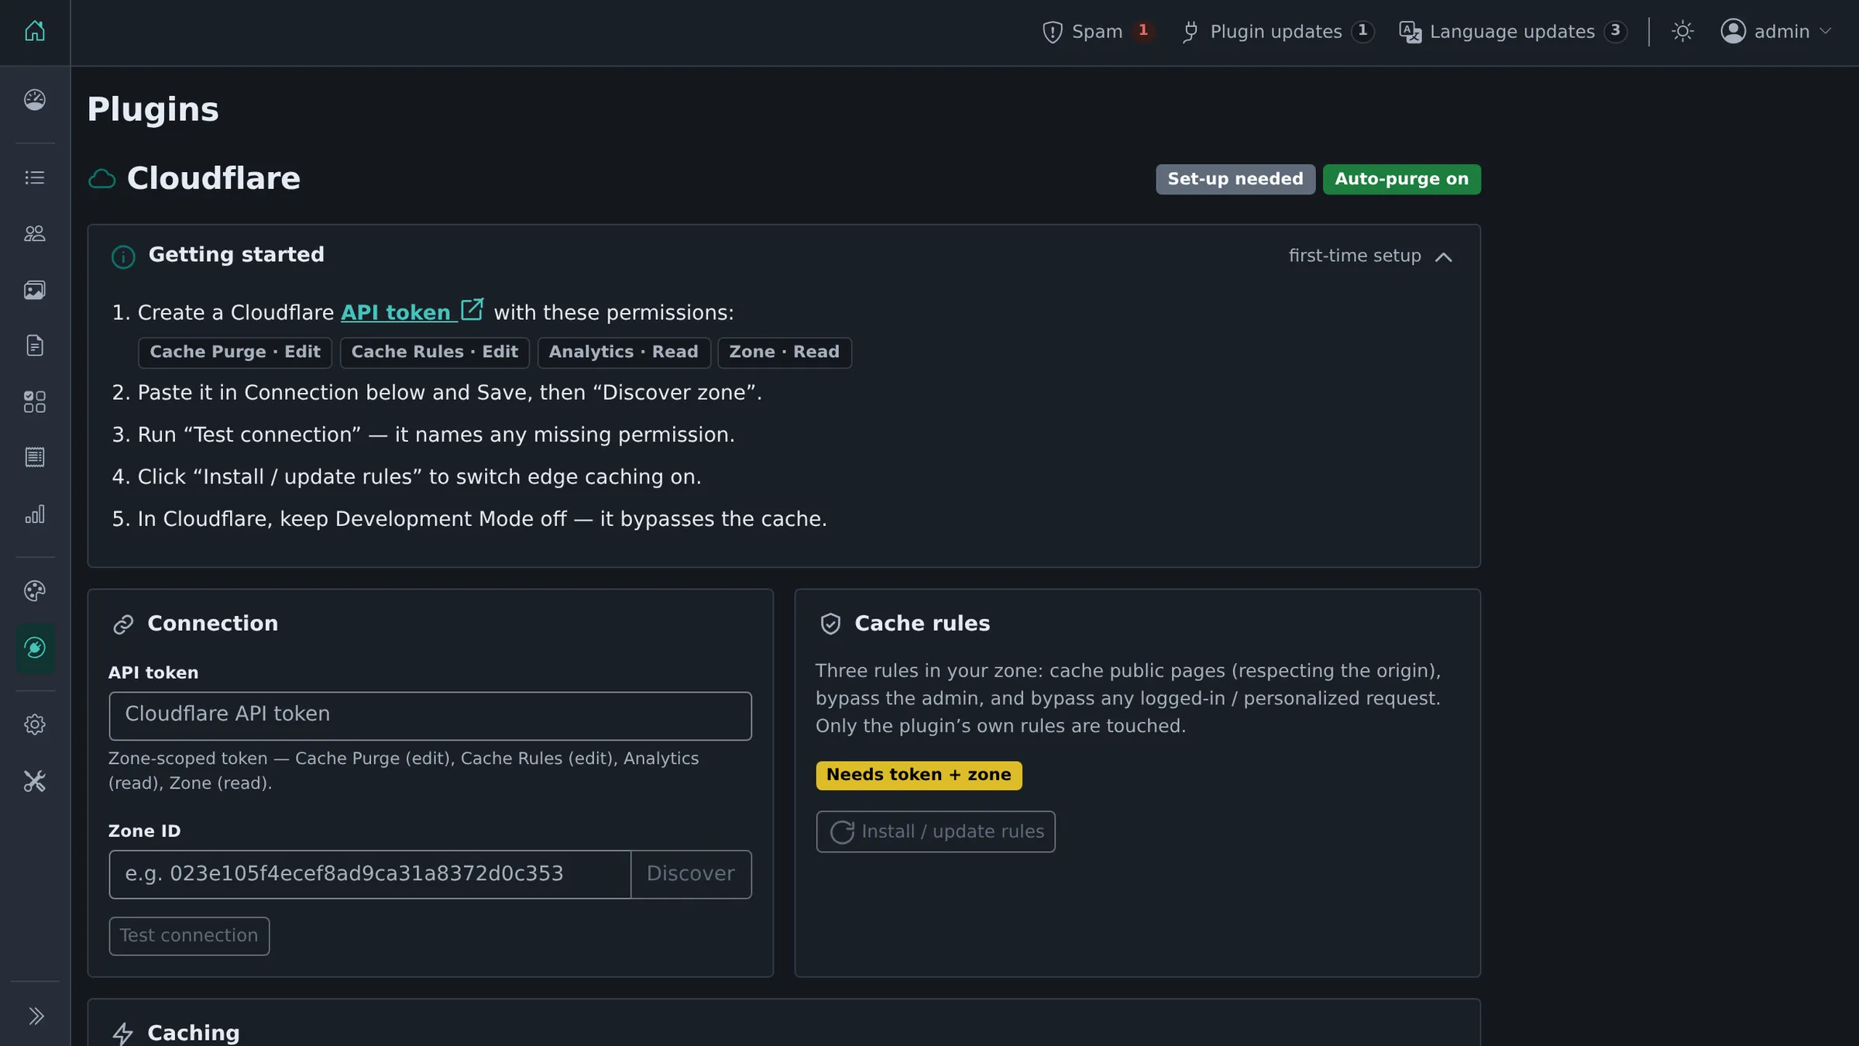Focus the Zone ID input field
The width and height of the screenshot is (1859, 1046).
pos(370,874)
